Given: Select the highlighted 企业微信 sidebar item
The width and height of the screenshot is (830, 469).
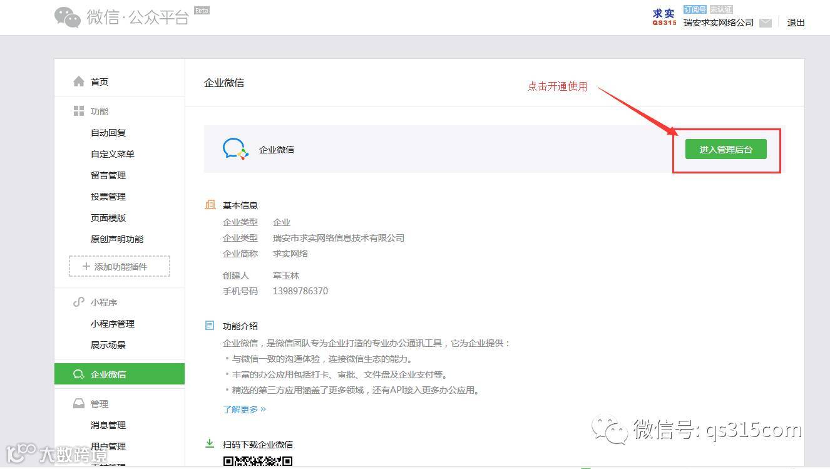Looking at the screenshot, I should [x=120, y=374].
